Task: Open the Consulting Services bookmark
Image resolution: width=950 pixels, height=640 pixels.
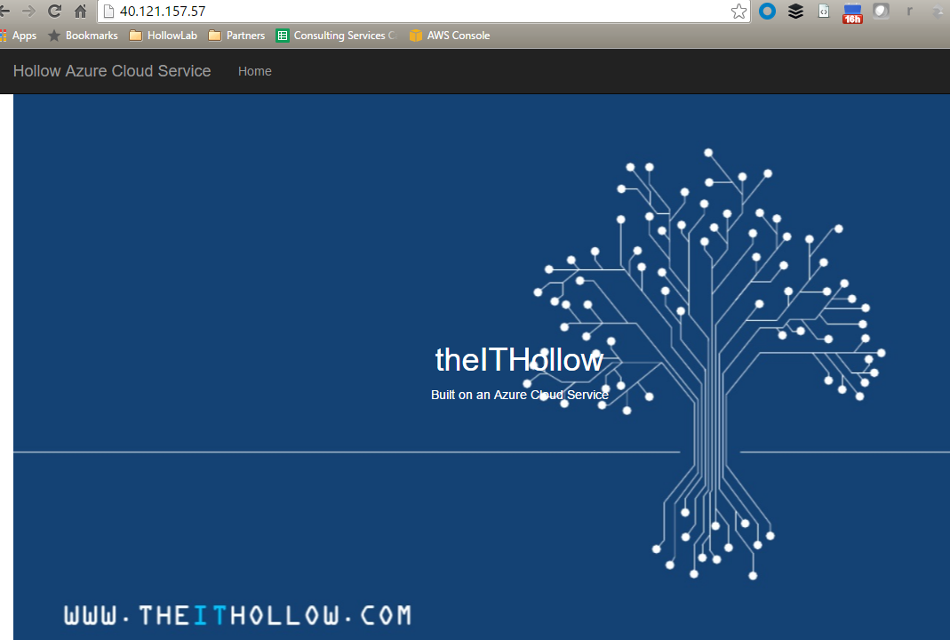Action: coord(336,36)
